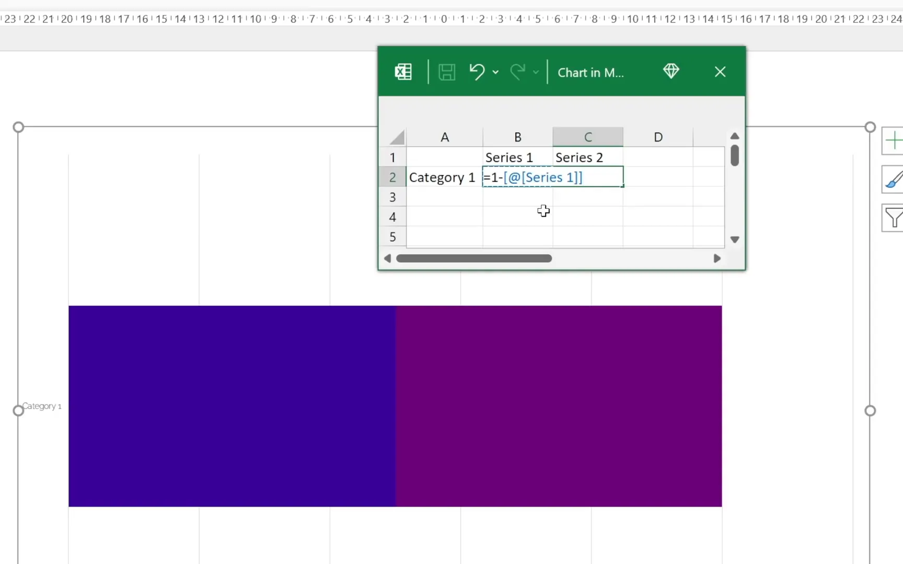903x564 pixels.
Task: Click the horizontal ruler at the top
Action: pos(451,19)
